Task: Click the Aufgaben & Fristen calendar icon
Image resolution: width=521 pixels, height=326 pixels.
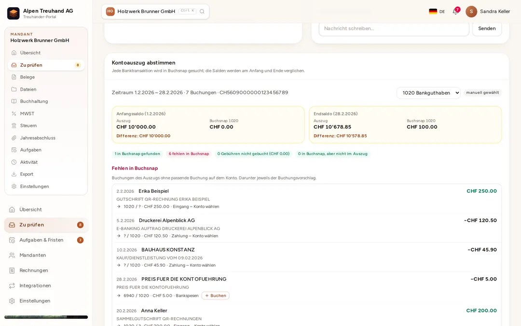Action: tap(12, 240)
